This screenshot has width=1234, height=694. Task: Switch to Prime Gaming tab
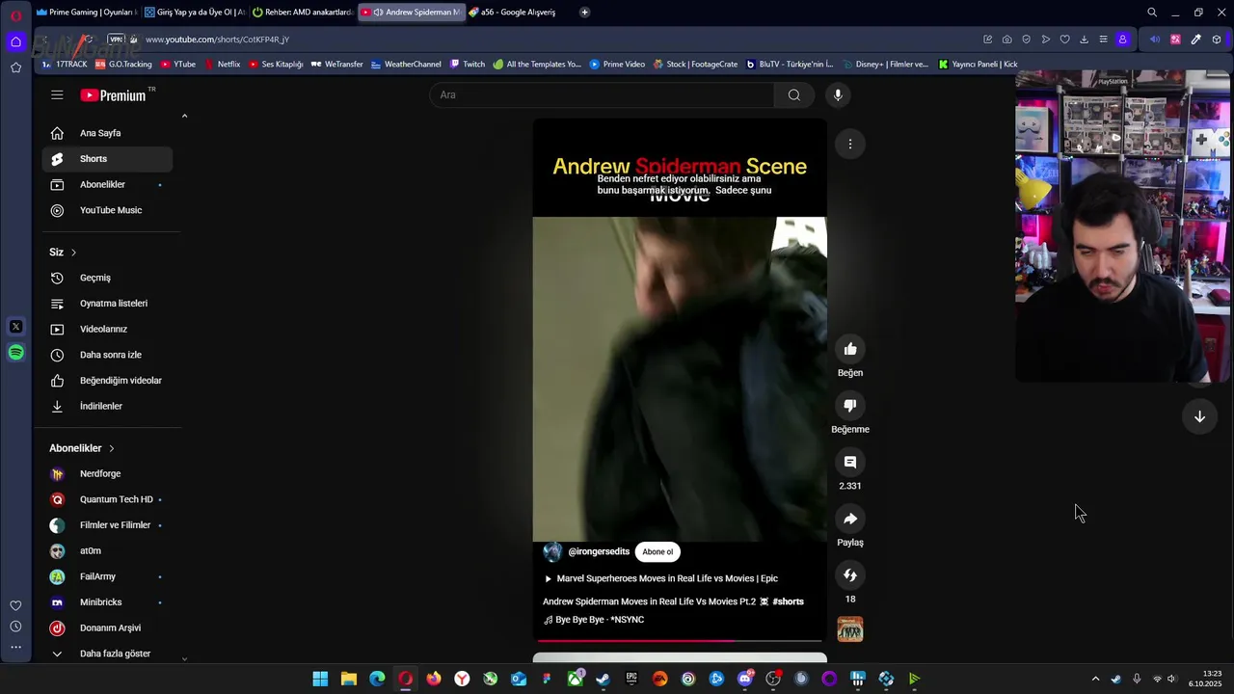tap(86, 13)
